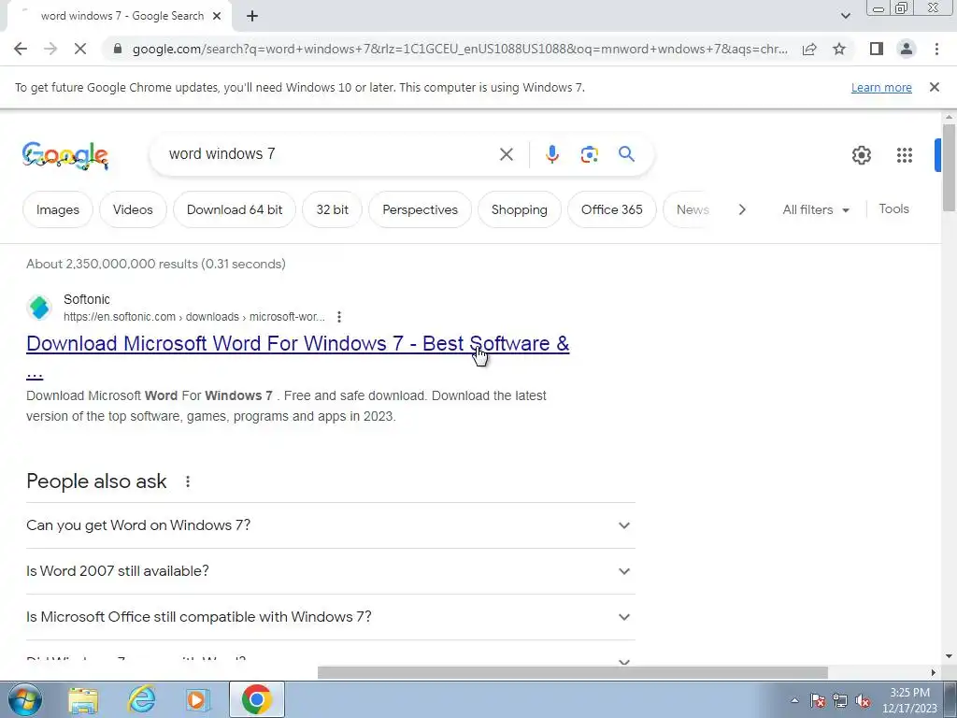
Task: Open Windows Media Player from taskbar
Action: 198,700
